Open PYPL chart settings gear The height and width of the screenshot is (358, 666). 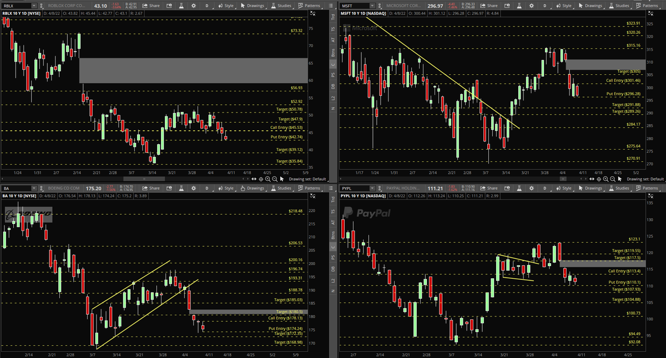pos(531,188)
